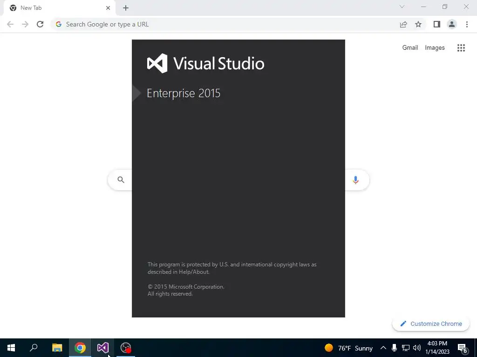Viewport: 477px width, 357px height.
Task: Click the © 2015 Microsoft Corporation text
Action: click(x=186, y=286)
